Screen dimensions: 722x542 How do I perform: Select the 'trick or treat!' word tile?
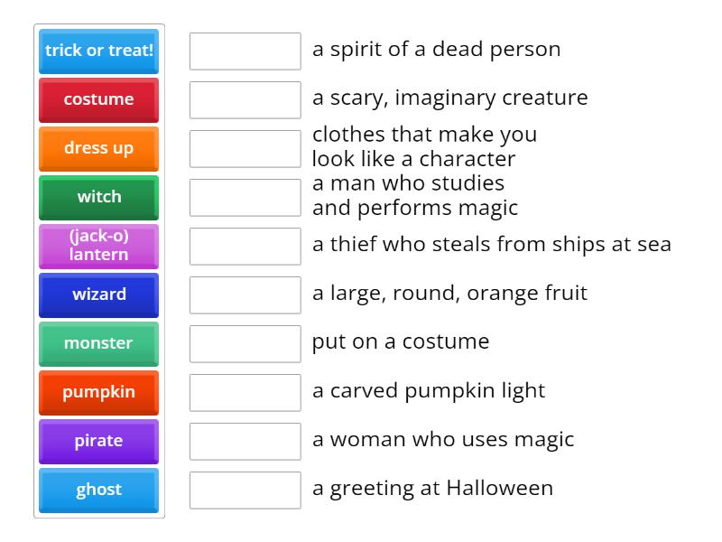(x=98, y=51)
